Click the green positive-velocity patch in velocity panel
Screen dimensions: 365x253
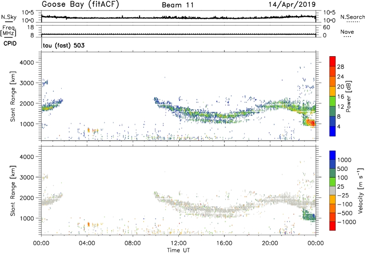[x=309, y=216]
